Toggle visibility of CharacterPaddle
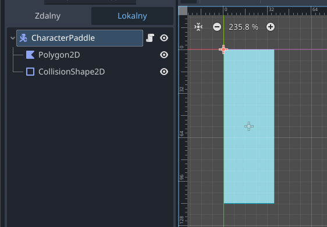The width and height of the screenshot is (327, 227). pos(164,38)
